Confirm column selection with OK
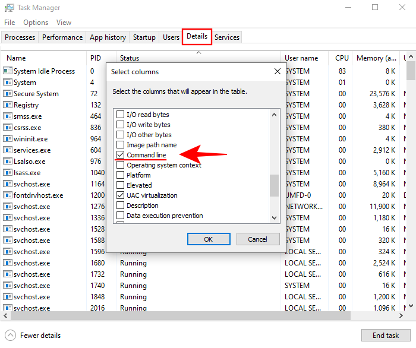 208,239
